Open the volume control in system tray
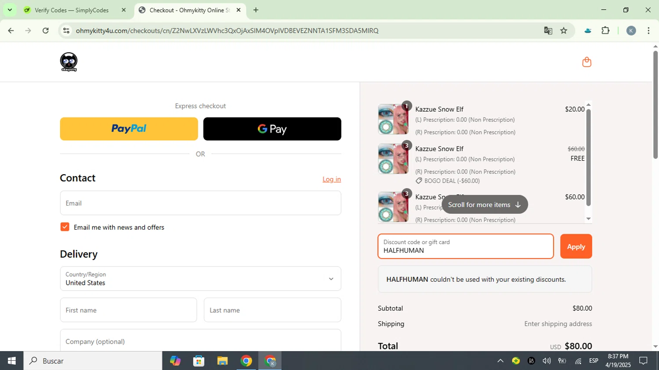 pos(547,361)
